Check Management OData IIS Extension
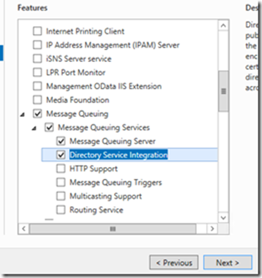Viewport: 262px width, 278px height. point(38,86)
